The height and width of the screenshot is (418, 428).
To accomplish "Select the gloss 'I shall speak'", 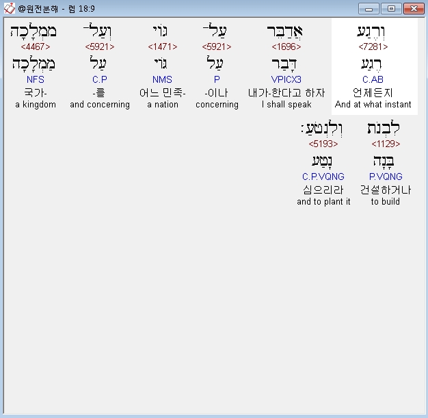I will click(x=286, y=105).
